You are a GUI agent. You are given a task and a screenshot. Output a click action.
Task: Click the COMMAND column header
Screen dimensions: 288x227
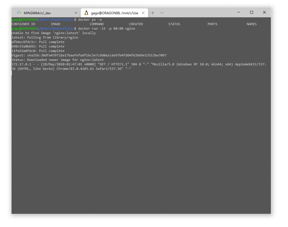pyautogui.click(x=97, y=24)
